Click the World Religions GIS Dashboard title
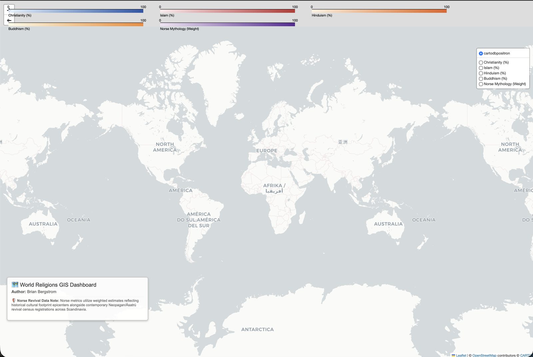Screen dimensions: 533x357 point(58,285)
